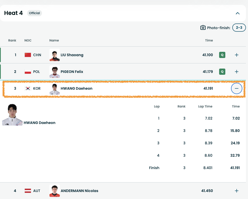This screenshot has height=199, width=248.
Task: Open the HWANG Daeheon name link in row 3
Action: point(76,88)
